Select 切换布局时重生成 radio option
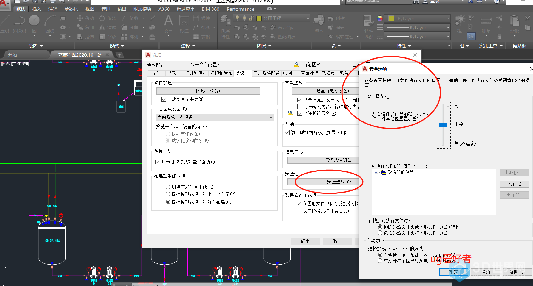The width and height of the screenshot is (533, 286). point(168,187)
